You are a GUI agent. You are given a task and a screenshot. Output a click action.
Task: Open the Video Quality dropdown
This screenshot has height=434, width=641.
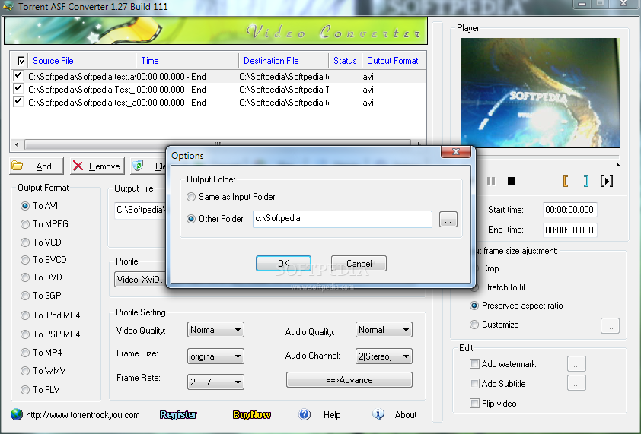(215, 330)
